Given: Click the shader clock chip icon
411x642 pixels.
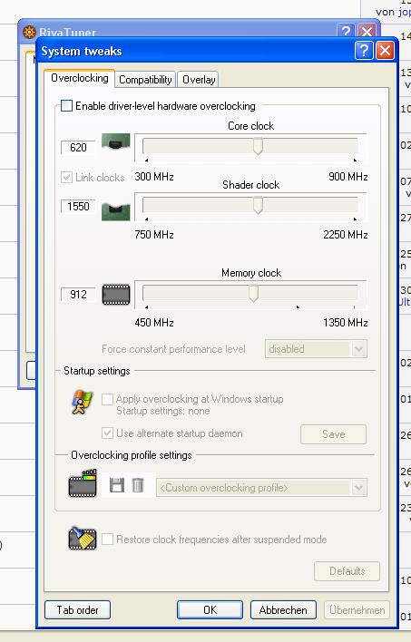Looking at the screenshot, I should (116, 211).
